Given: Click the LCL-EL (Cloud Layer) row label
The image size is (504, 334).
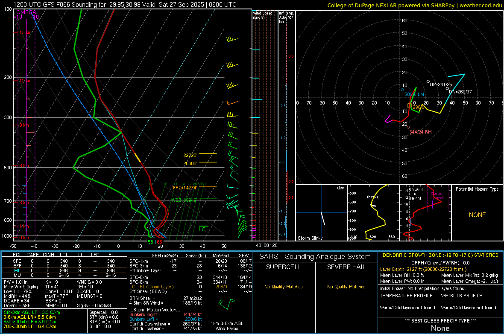Looking at the screenshot, I should pyautogui.click(x=151, y=287).
